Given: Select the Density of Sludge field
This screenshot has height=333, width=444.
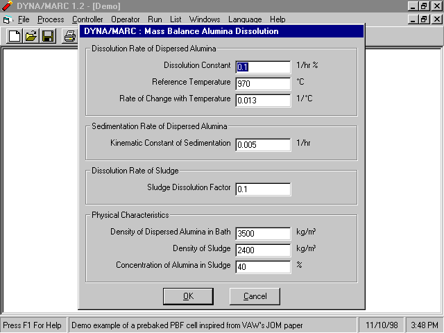Looking at the screenshot, I should tap(263, 250).
